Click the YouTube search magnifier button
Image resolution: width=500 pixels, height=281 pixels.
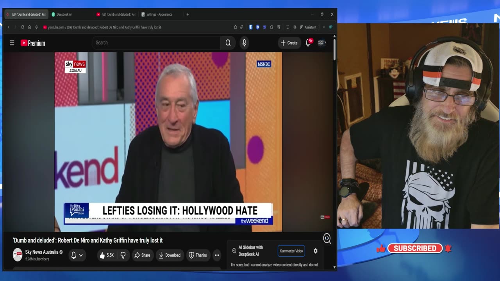click(228, 43)
